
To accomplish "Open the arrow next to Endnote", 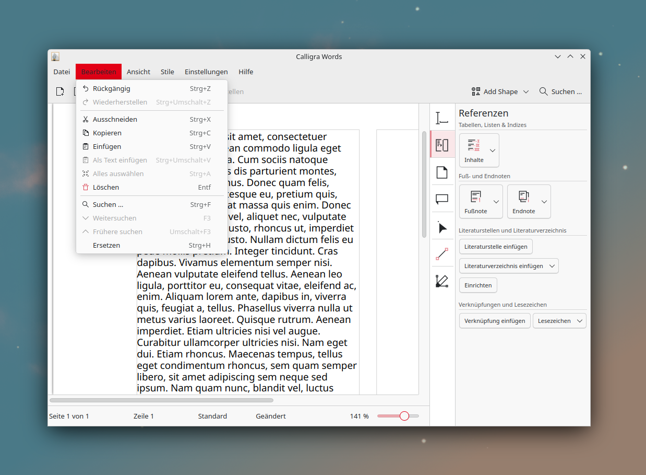I will point(544,202).
